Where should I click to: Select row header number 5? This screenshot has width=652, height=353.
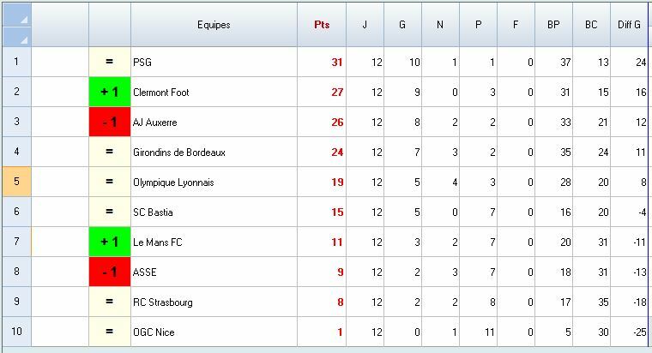tap(16, 182)
